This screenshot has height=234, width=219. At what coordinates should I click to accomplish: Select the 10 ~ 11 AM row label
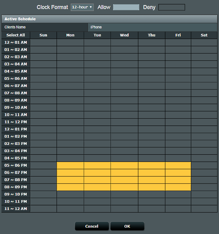pyautogui.click(x=16, y=115)
